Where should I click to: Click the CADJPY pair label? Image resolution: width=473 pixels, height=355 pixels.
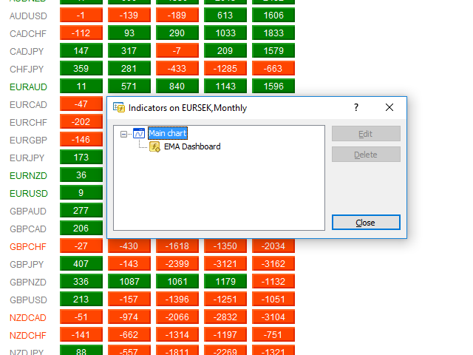coord(27,52)
